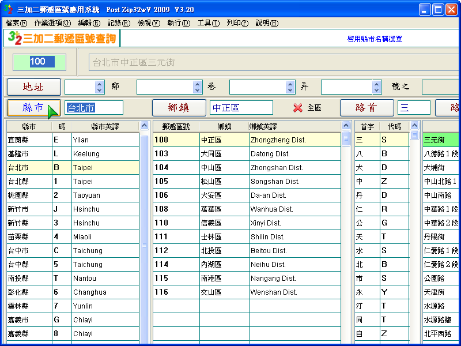Select zip 114 內湖區 row
The height and width of the screenshot is (346, 461).
point(247,264)
